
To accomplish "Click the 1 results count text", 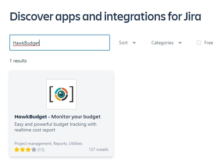I will [18, 61].
